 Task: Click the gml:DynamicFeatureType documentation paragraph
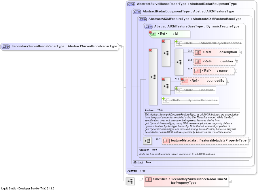click(x=191, y=123)
